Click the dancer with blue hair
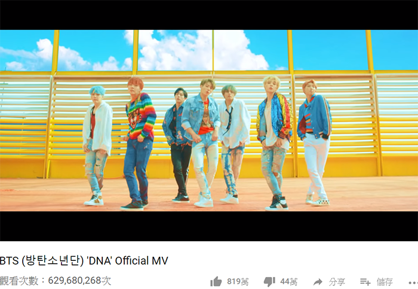The height and width of the screenshot is (289, 418). (x=97, y=145)
